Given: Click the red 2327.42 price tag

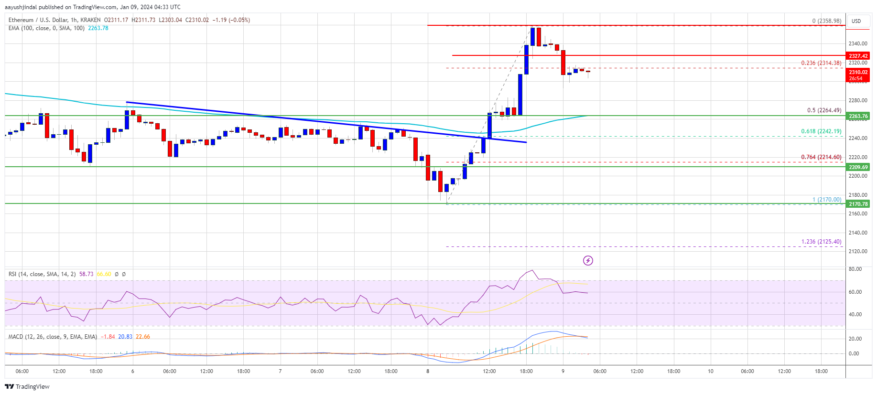Looking at the screenshot, I should tap(858, 56).
